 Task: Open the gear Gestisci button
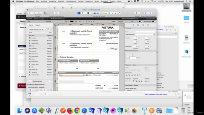137,13
